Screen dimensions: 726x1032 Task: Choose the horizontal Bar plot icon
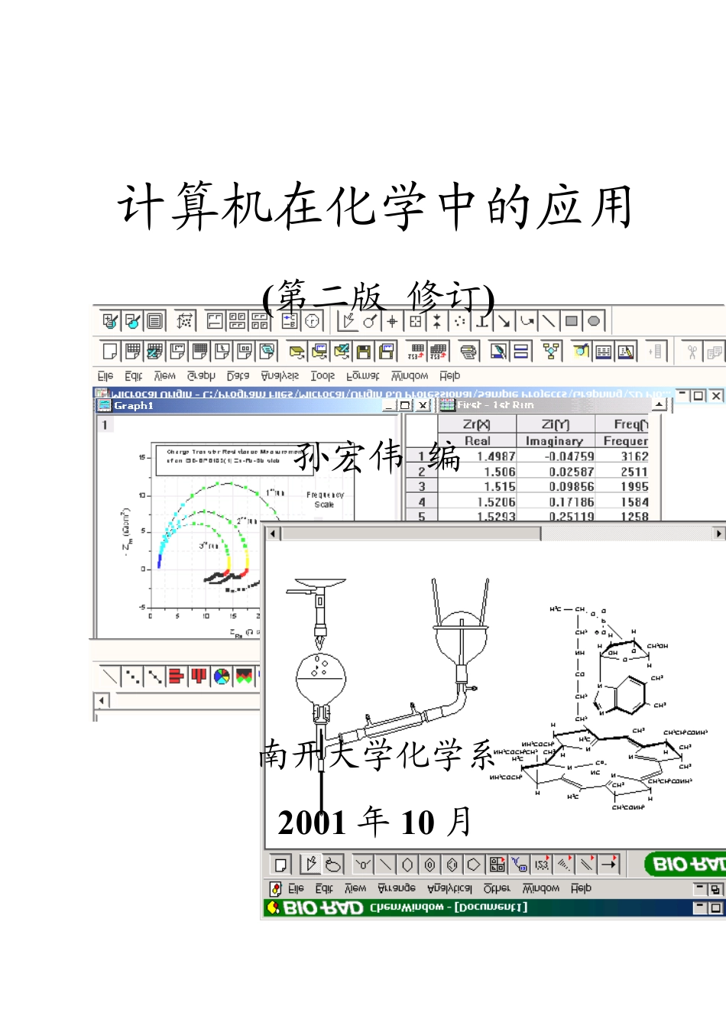177,676
